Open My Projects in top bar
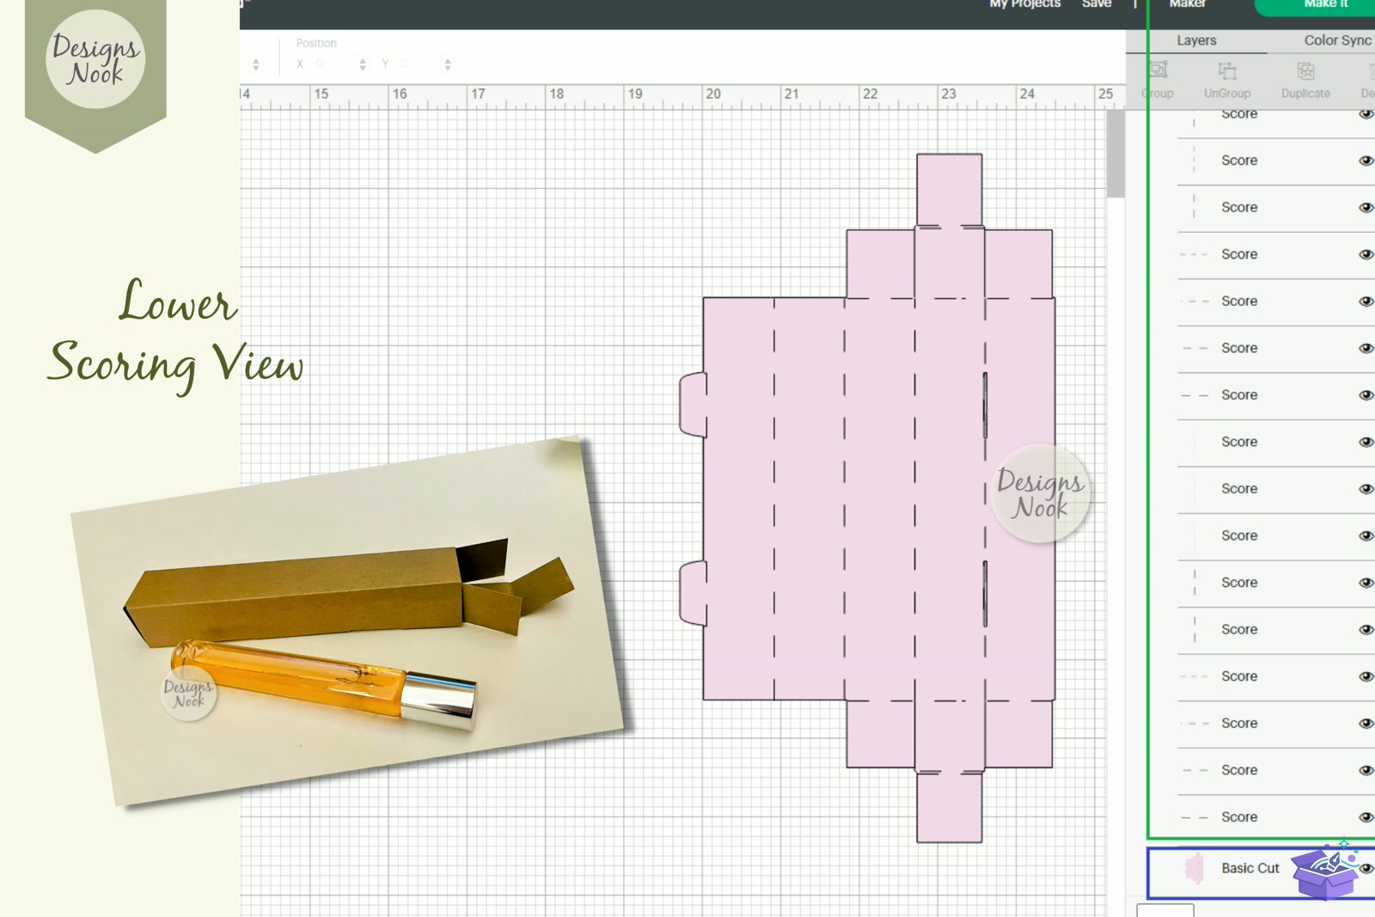 [1024, 4]
